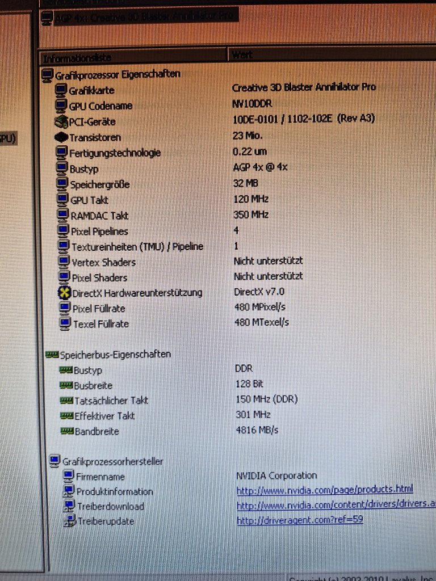Screen dimensions: 436x581
Task: Click the Pixel Shaders icon
Action: pyautogui.click(x=65, y=277)
